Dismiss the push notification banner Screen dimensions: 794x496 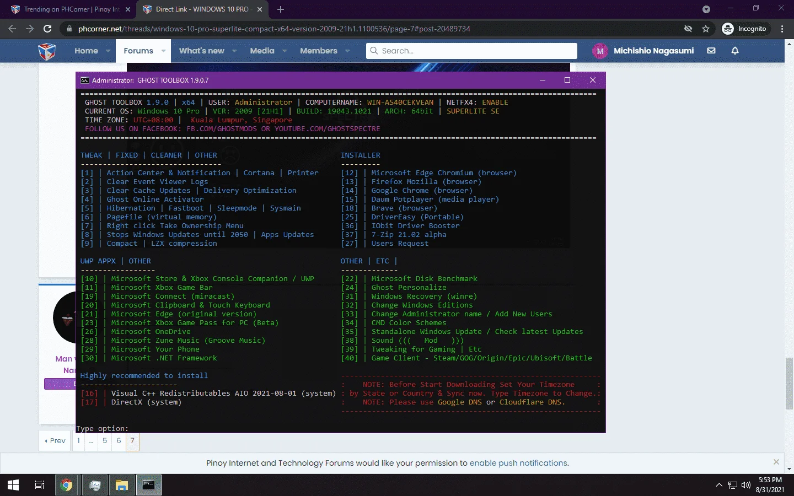tap(776, 462)
